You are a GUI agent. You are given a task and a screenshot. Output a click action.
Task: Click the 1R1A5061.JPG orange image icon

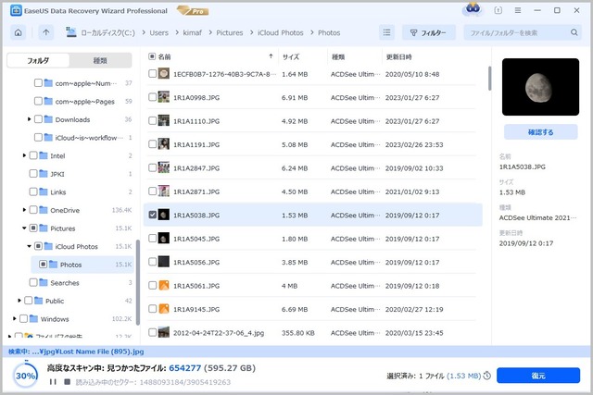coord(164,285)
